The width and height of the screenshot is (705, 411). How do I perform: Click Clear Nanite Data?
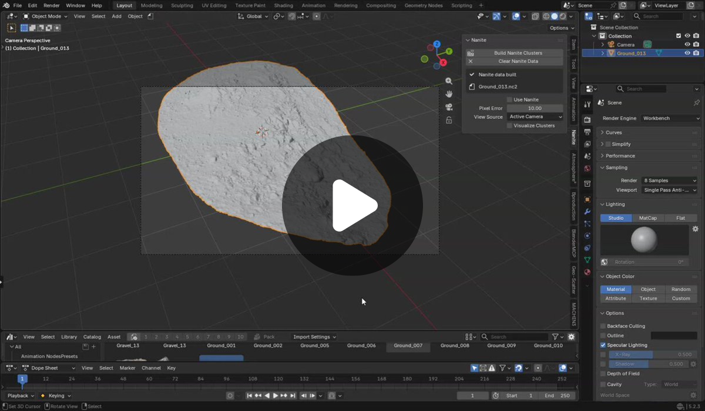pyautogui.click(x=515, y=61)
